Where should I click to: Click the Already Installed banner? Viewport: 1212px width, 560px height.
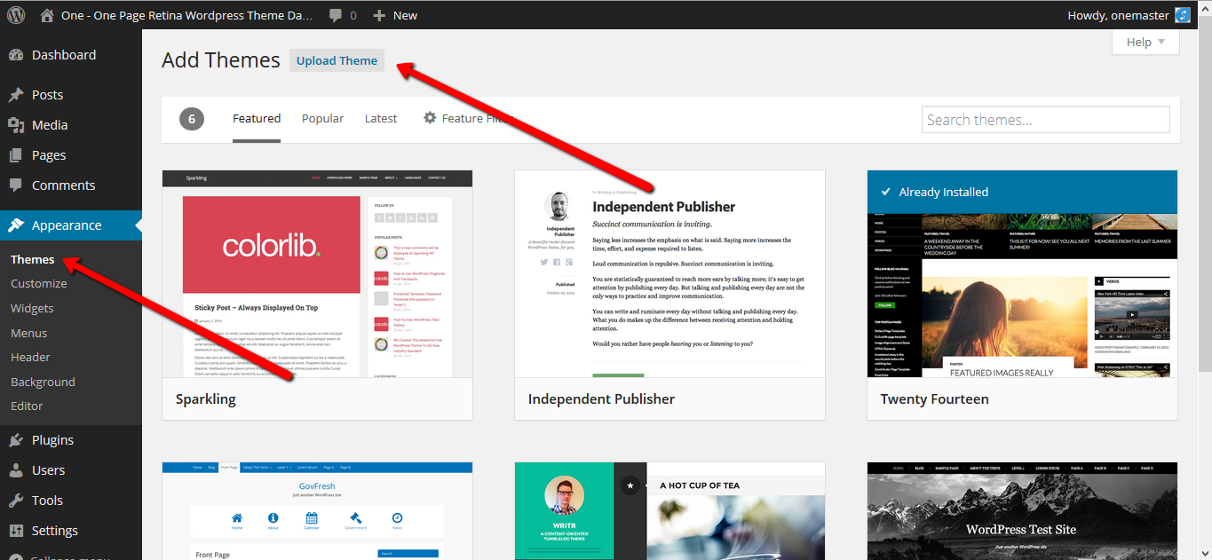(1022, 192)
